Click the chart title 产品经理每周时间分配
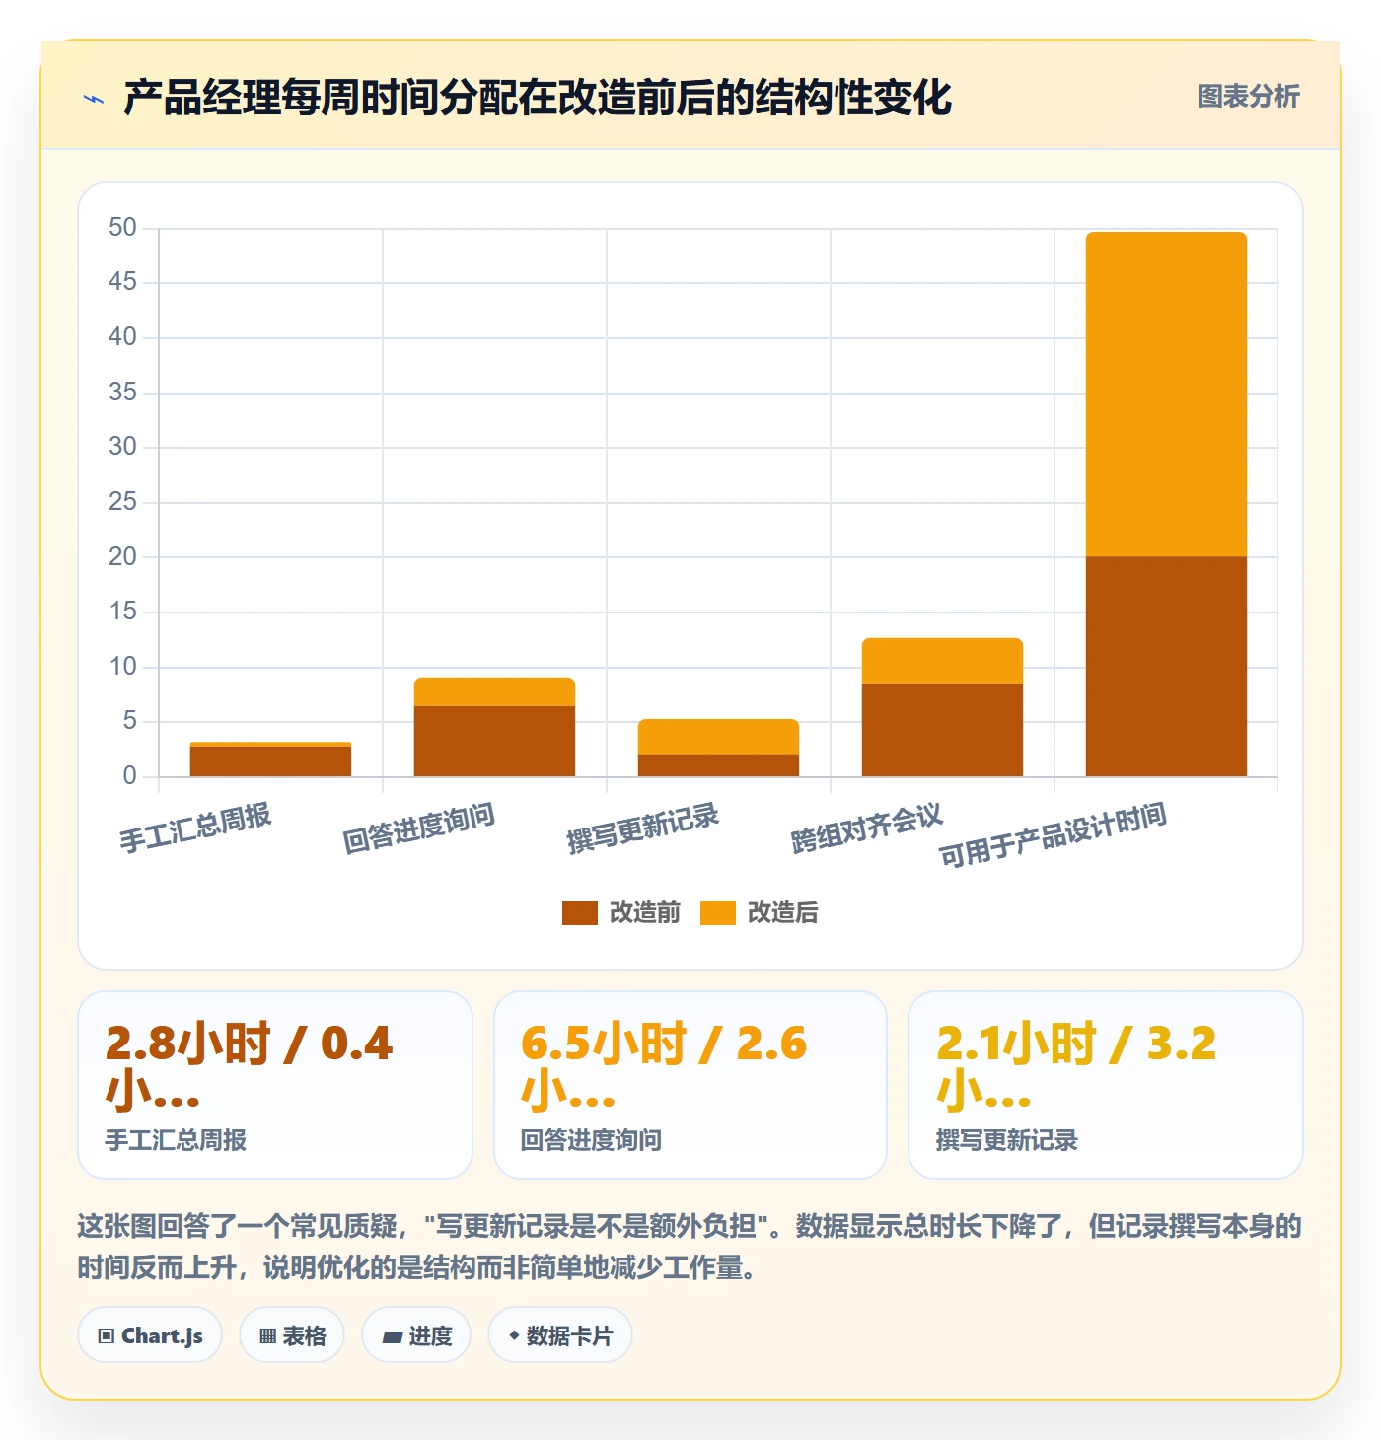Image resolution: width=1381 pixels, height=1440 pixels. click(538, 98)
